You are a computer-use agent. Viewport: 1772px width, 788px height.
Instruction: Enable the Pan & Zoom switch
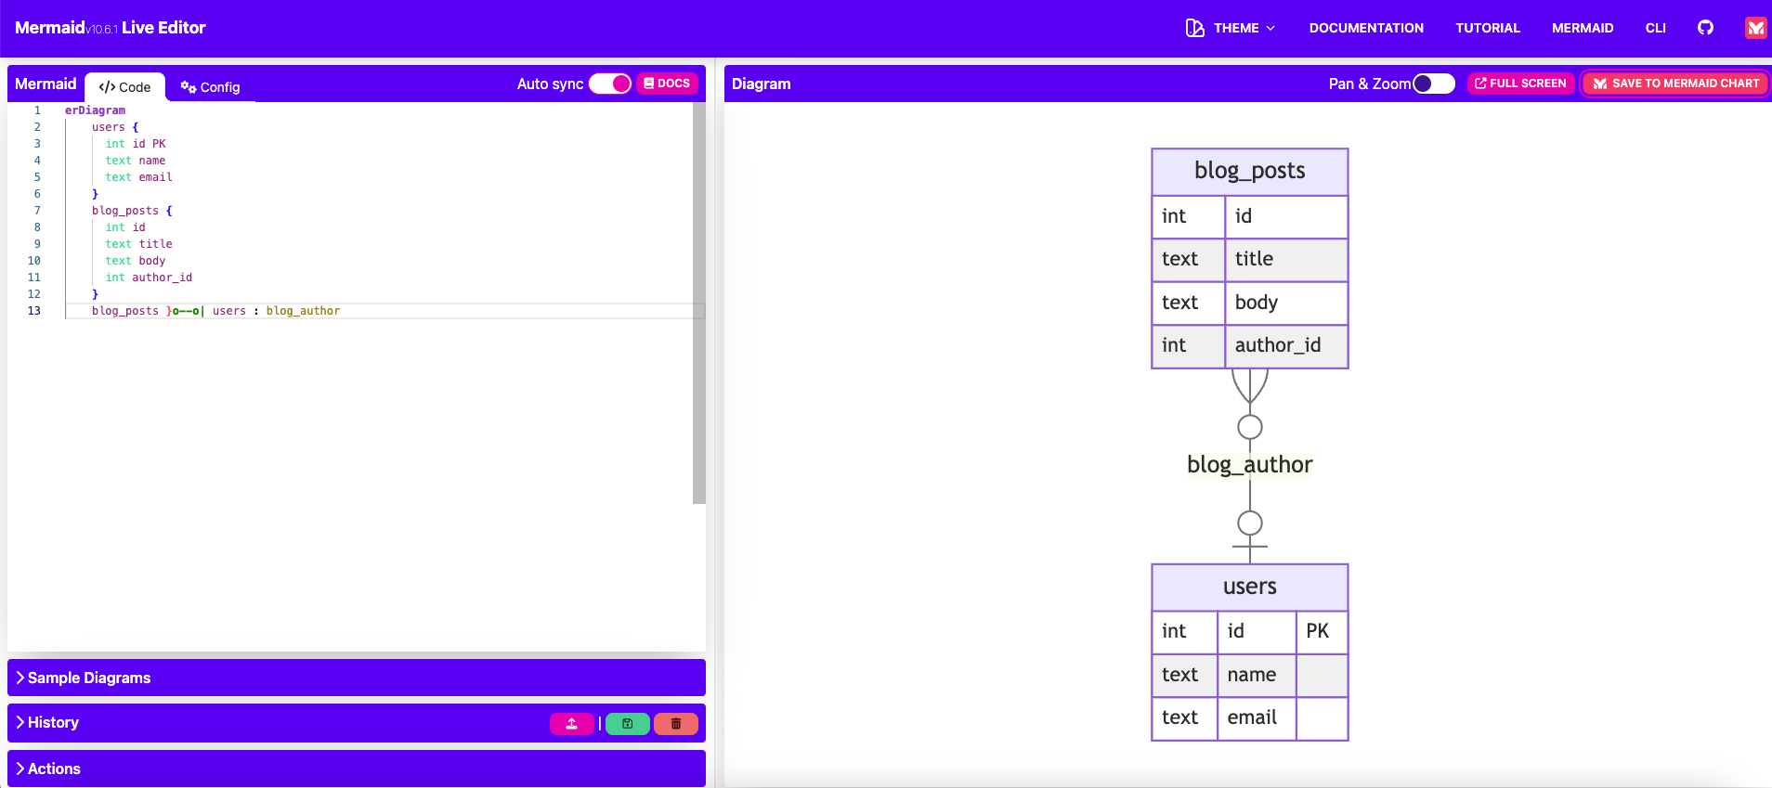pyautogui.click(x=1433, y=84)
